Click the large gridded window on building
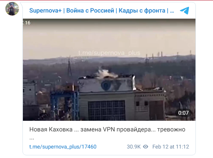Image resolution: width=213 pixels, height=158 pixels. tap(107, 111)
